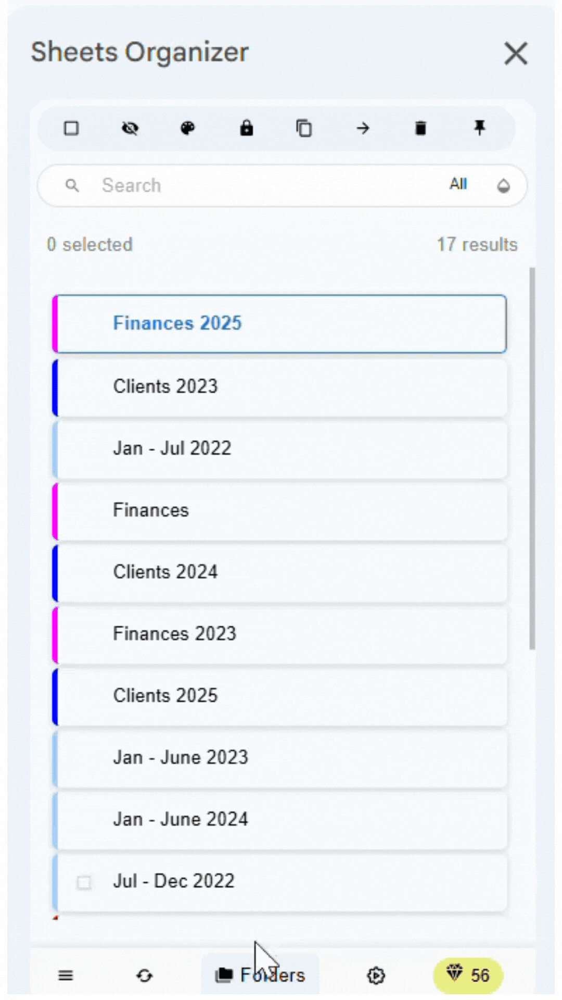Expand the Clients 2024 sheet entry

point(281,572)
